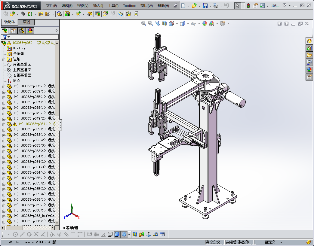Open the View Orientation dropdown arrow
The image size is (314, 246).
(177, 24)
